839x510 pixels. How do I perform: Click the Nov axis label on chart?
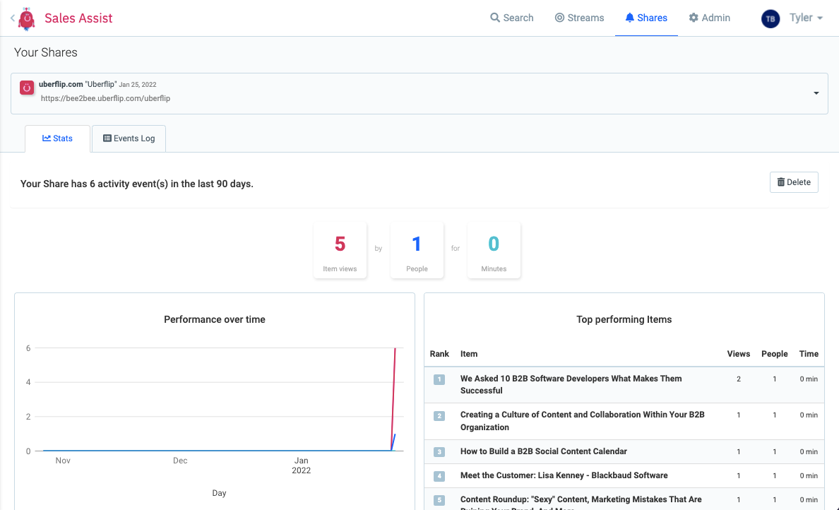(63, 461)
